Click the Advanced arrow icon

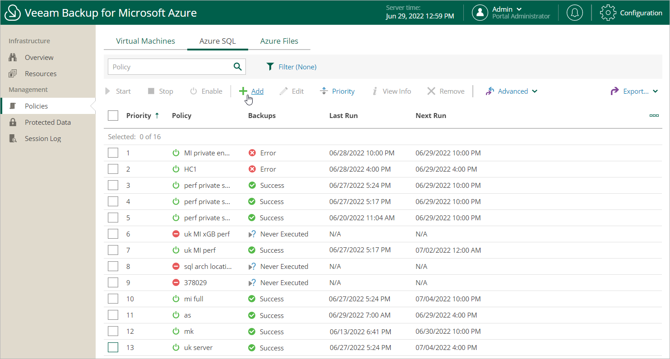pyautogui.click(x=490, y=91)
